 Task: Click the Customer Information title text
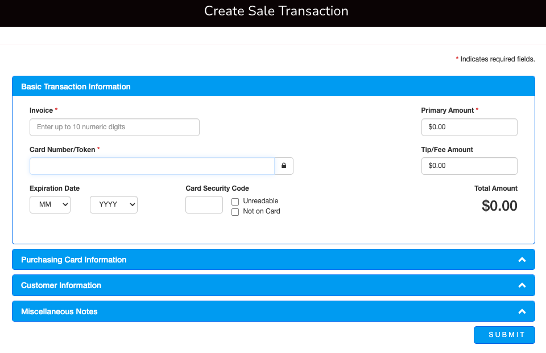[x=61, y=285]
